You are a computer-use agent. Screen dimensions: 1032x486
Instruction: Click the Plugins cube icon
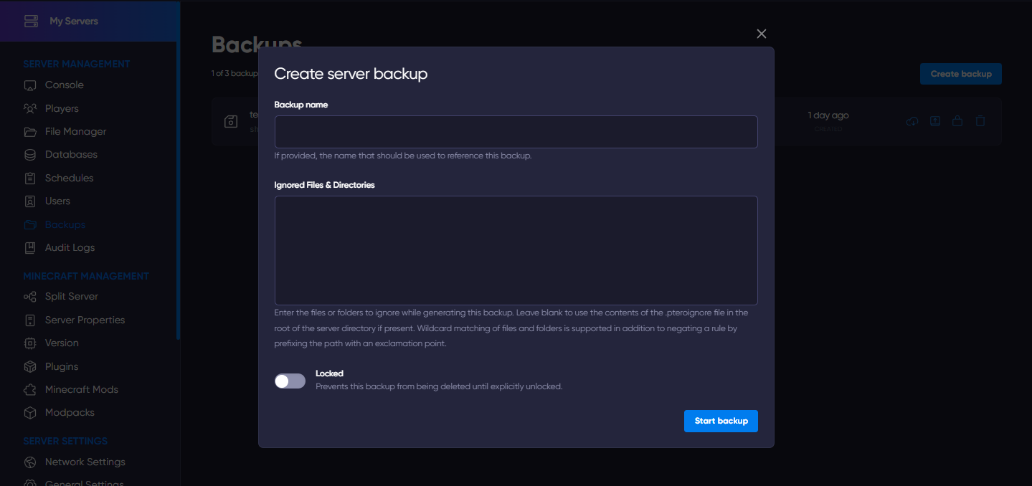pos(30,366)
